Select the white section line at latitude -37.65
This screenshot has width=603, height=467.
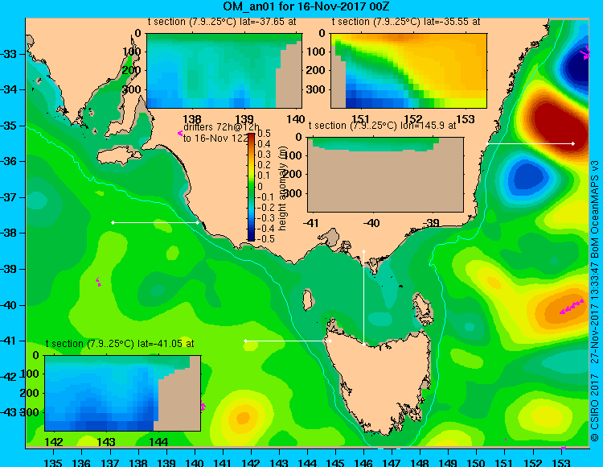coord(155,222)
